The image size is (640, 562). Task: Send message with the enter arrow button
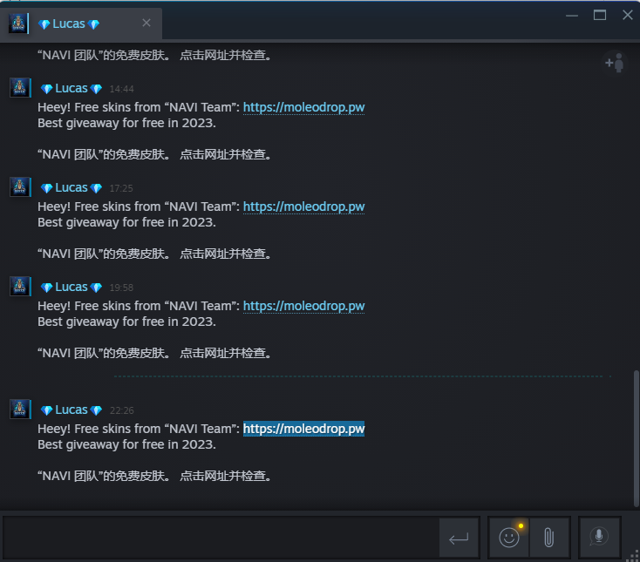(459, 538)
